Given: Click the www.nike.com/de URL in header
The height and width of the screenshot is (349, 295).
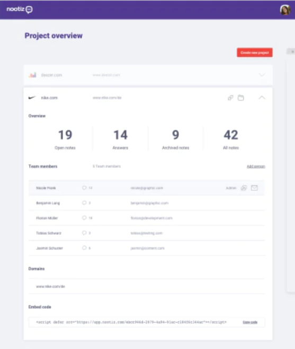Looking at the screenshot, I should (x=107, y=98).
